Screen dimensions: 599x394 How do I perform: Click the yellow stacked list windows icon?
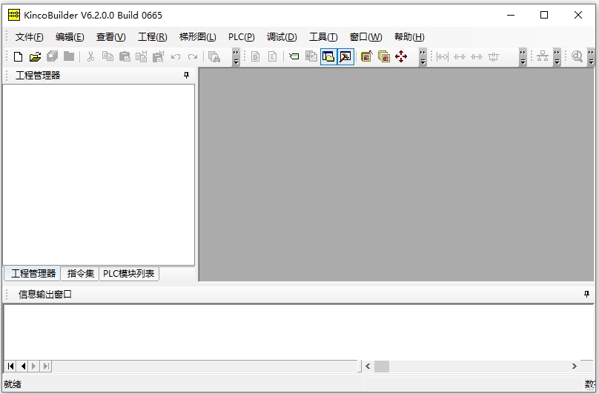[x=384, y=56]
